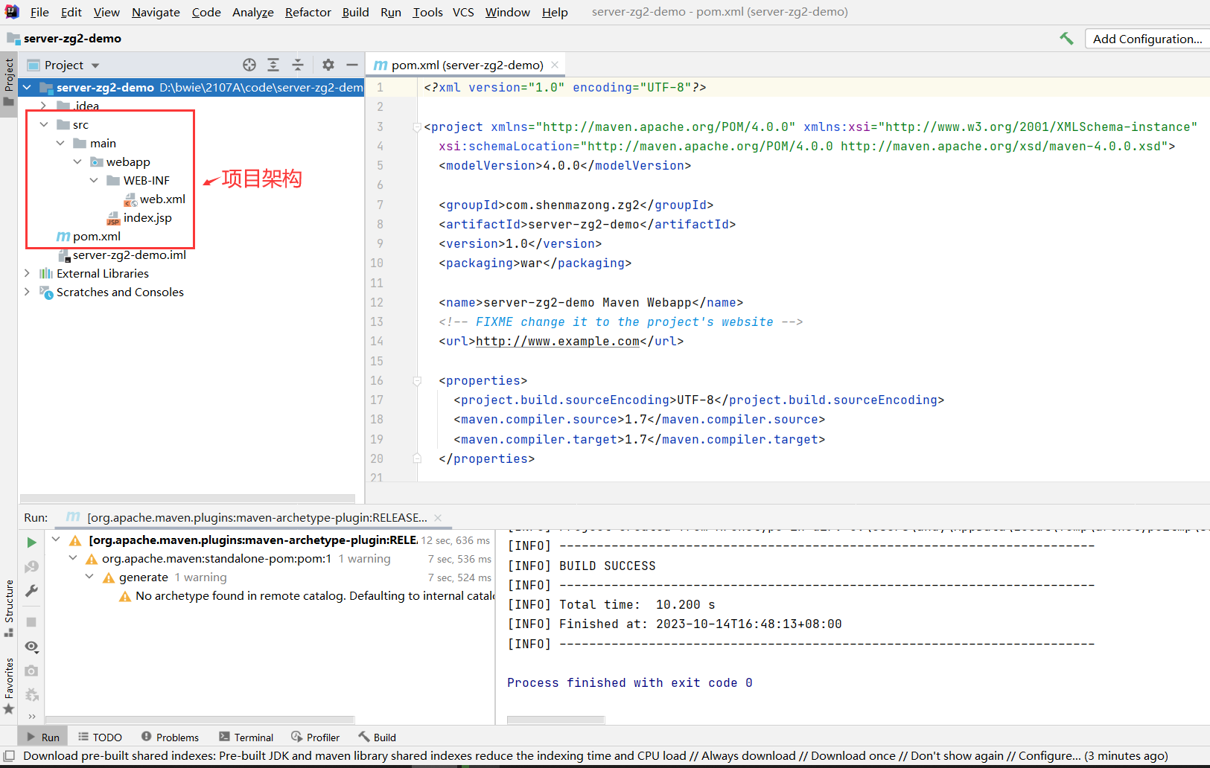Click the Process finished with exit code 0 line
Screen dimensions: 1210x768
click(630, 682)
